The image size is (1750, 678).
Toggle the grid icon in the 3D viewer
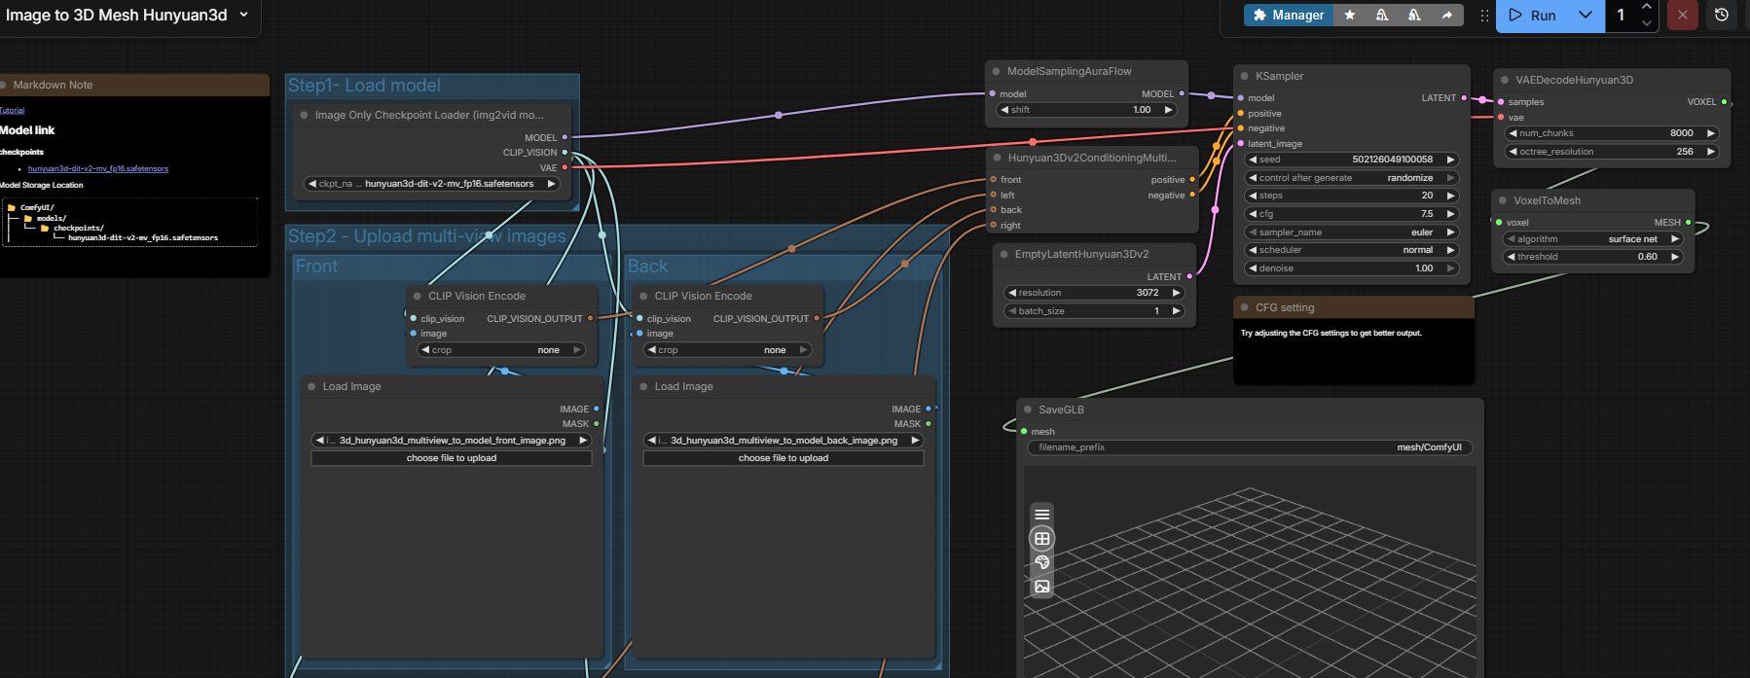[x=1042, y=539]
